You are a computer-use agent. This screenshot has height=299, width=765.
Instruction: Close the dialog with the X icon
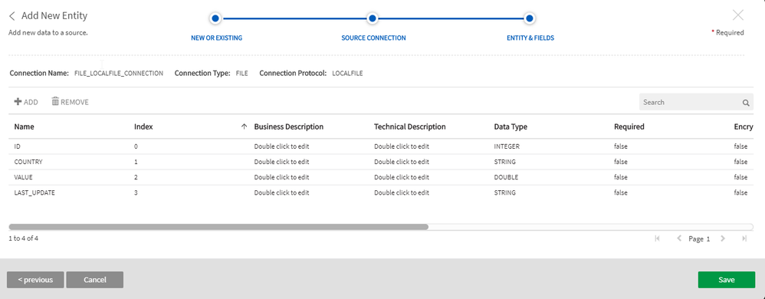[x=738, y=15]
